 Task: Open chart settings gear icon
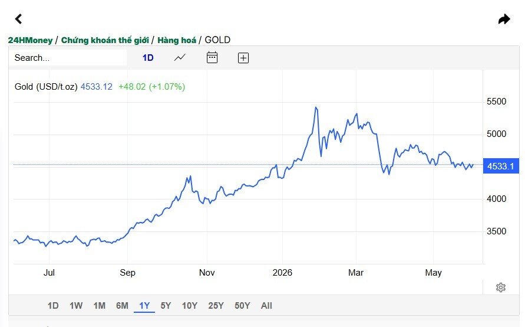(x=501, y=287)
